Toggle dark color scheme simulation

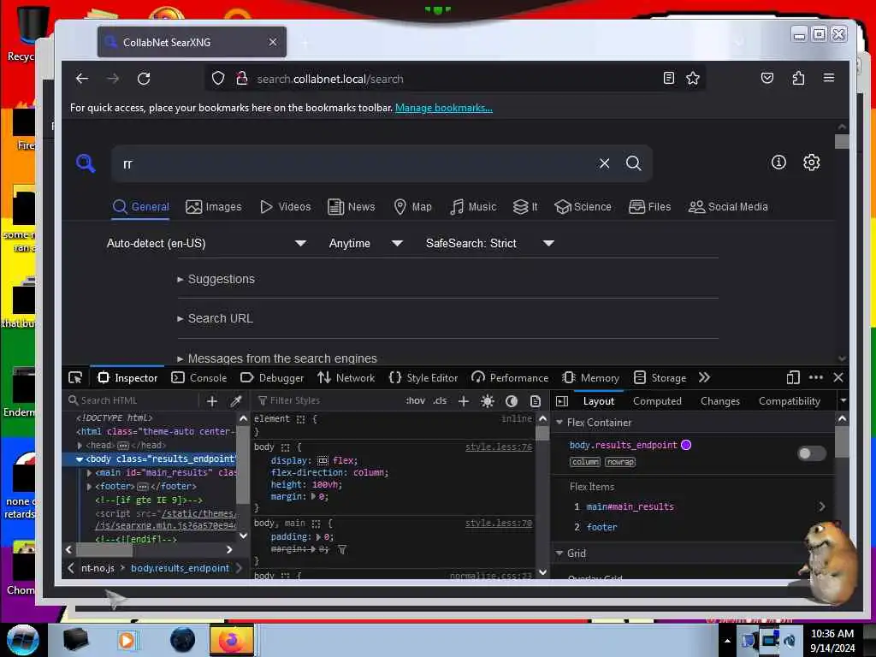(x=512, y=400)
